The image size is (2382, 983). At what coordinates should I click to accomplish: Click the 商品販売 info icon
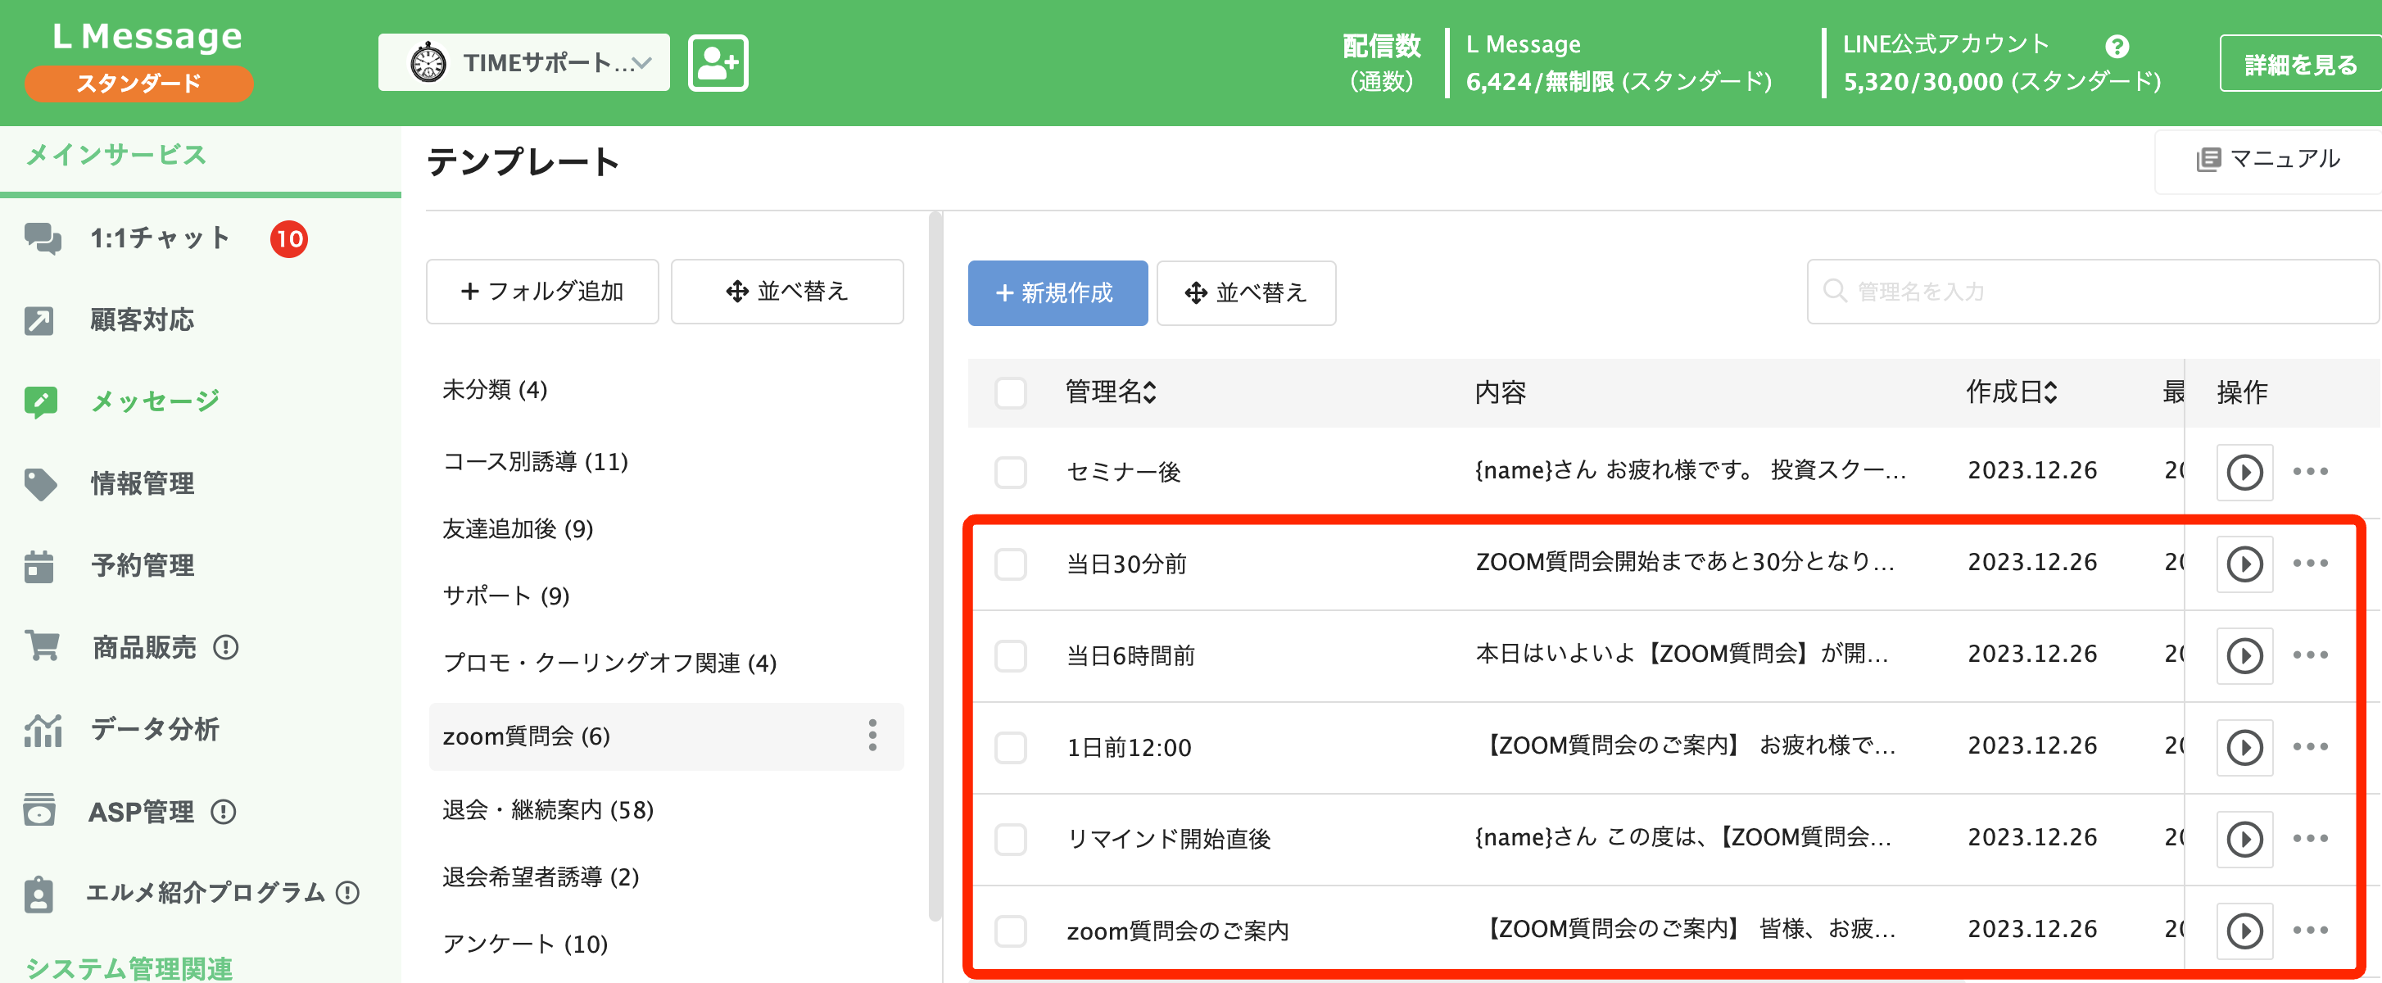point(225,646)
